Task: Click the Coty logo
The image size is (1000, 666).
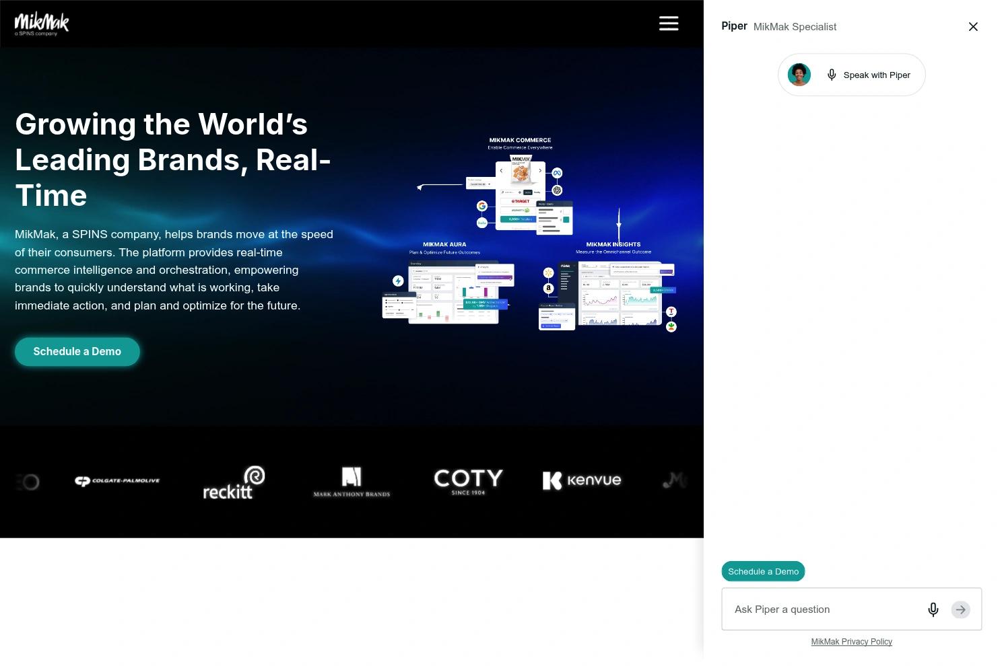Action: [x=469, y=482]
